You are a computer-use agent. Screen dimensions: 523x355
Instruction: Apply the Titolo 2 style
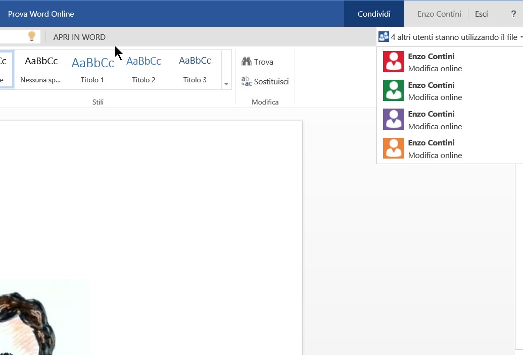144,69
